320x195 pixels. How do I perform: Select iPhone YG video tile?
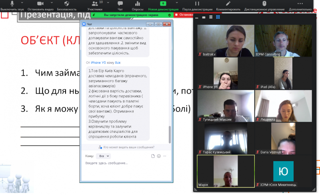click(x=226, y=73)
